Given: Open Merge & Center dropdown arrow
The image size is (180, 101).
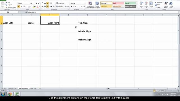Looking at the screenshot, I should click(x=69, y=6).
